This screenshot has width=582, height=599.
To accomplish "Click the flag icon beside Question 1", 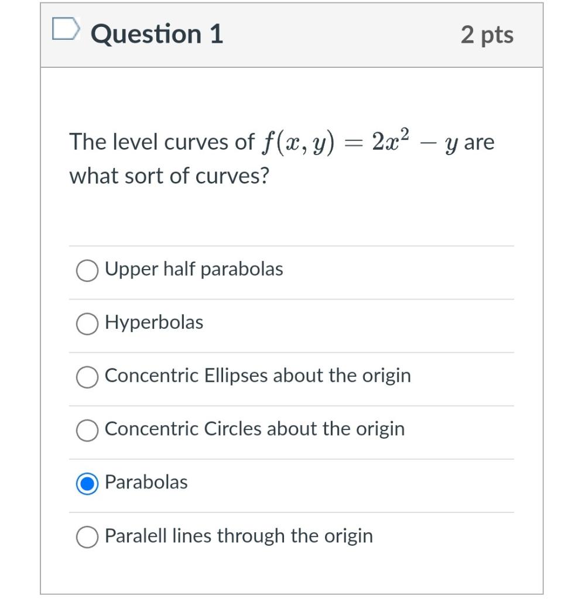I will [x=66, y=29].
